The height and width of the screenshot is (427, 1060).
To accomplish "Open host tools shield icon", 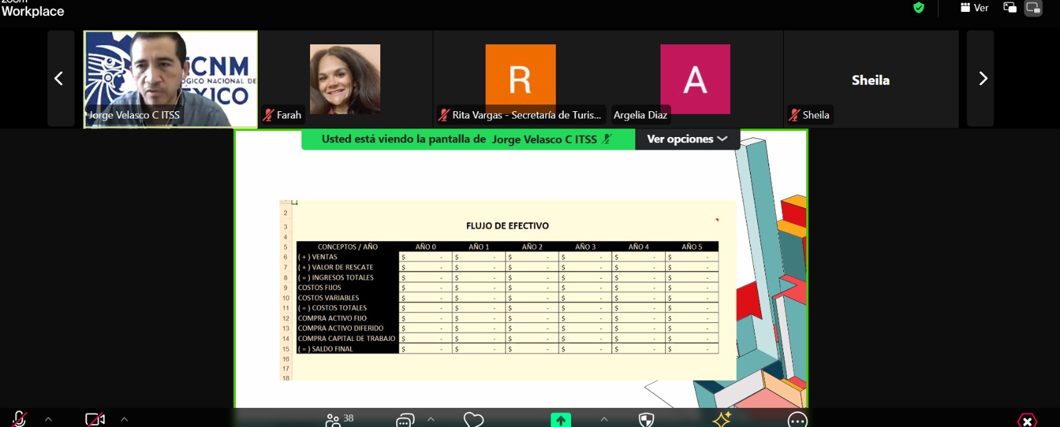I will coord(646,420).
